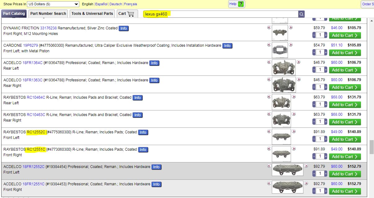Show next image for ACDelco 18FR12551C

tap(306, 183)
